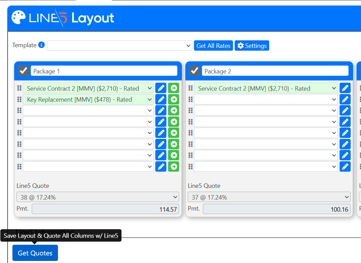Click the Line5 palette logo icon
This screenshot has width=361, height=263.
tap(18, 18)
